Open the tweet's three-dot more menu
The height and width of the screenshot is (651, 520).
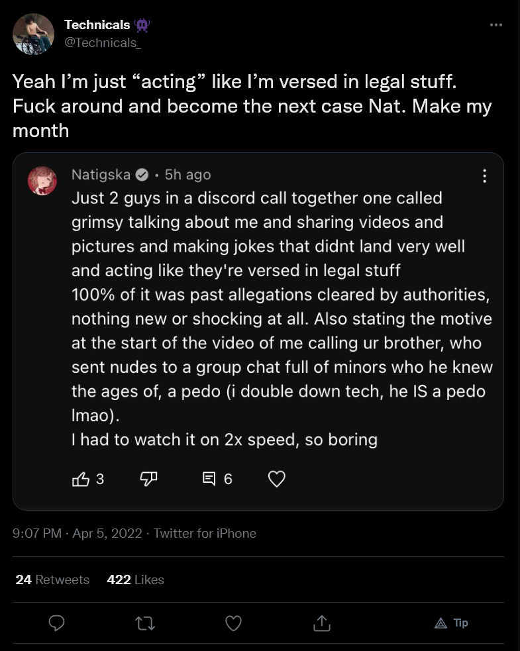tap(496, 25)
